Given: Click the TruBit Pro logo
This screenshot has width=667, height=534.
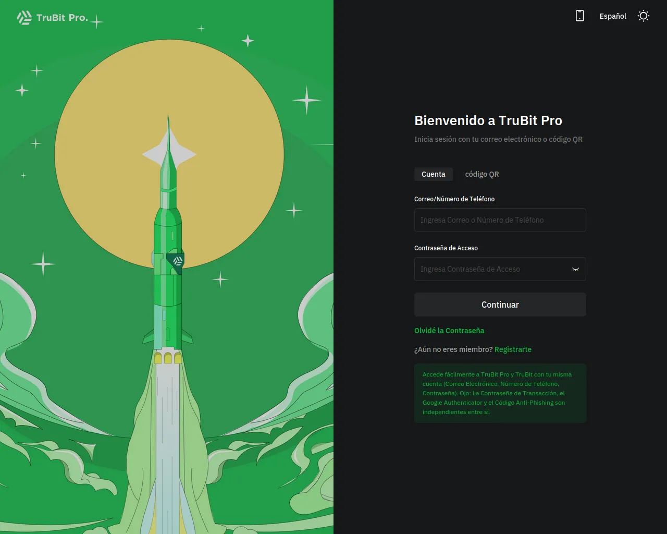Looking at the screenshot, I should point(52,18).
